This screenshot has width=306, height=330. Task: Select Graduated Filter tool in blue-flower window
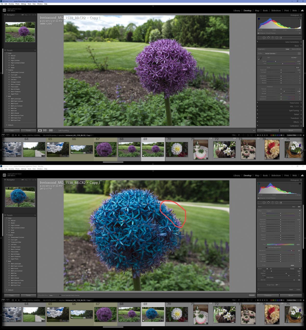tap(272, 203)
